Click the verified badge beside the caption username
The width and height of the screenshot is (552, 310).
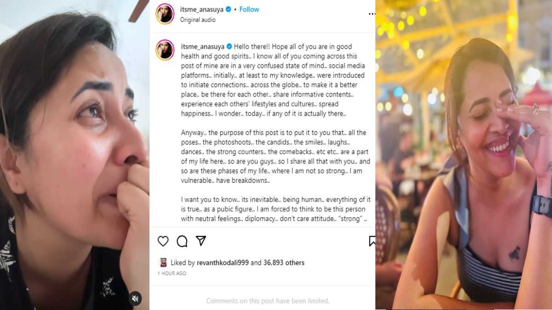coord(230,47)
